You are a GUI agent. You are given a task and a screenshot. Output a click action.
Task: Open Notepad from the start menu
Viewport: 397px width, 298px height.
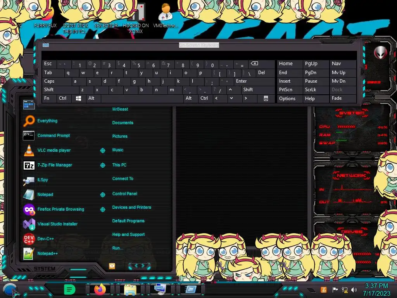[45, 195]
